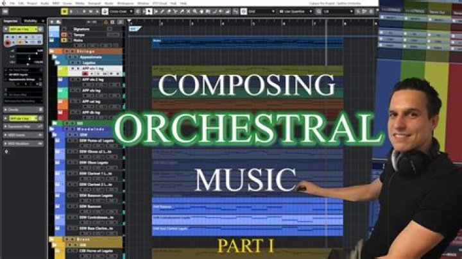Image resolution: width=462 pixels, height=259 pixels.
Task: Select the EDW Flutes a2 Legato track
Action: pyautogui.click(x=97, y=140)
